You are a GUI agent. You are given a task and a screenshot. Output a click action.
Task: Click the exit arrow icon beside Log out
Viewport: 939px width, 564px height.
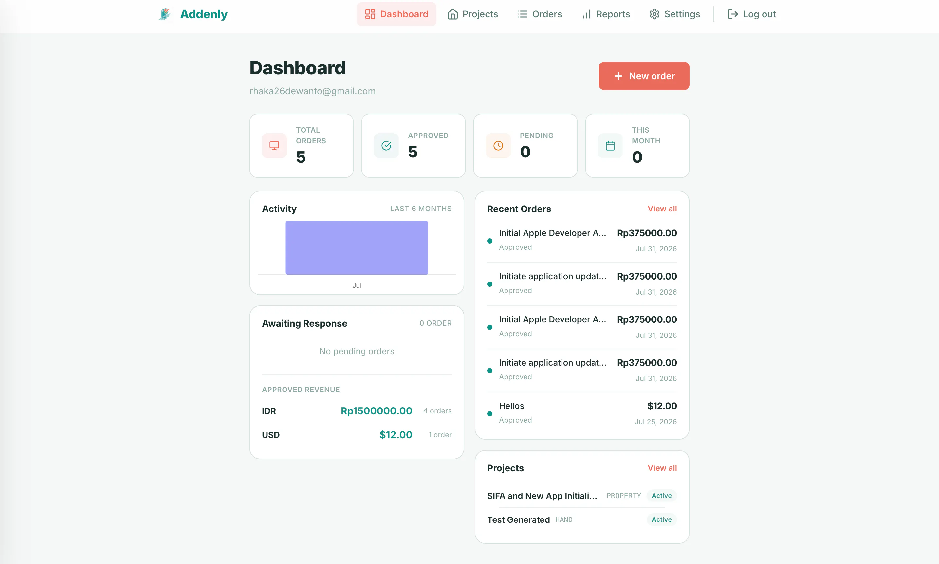[733, 14]
